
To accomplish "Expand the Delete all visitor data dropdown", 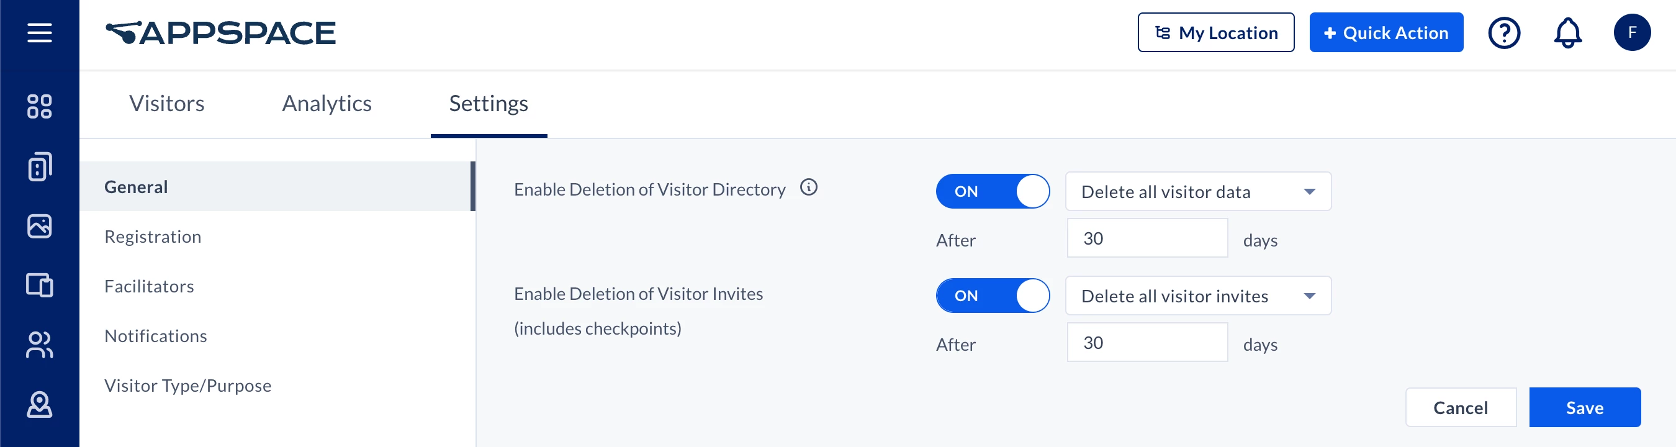I will click(x=1198, y=191).
